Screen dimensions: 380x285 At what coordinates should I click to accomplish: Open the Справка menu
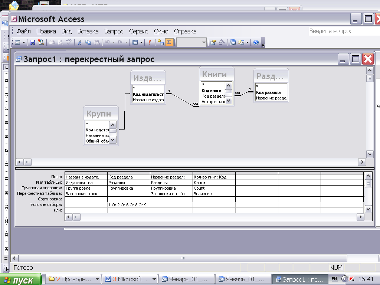pyautogui.click(x=185, y=31)
